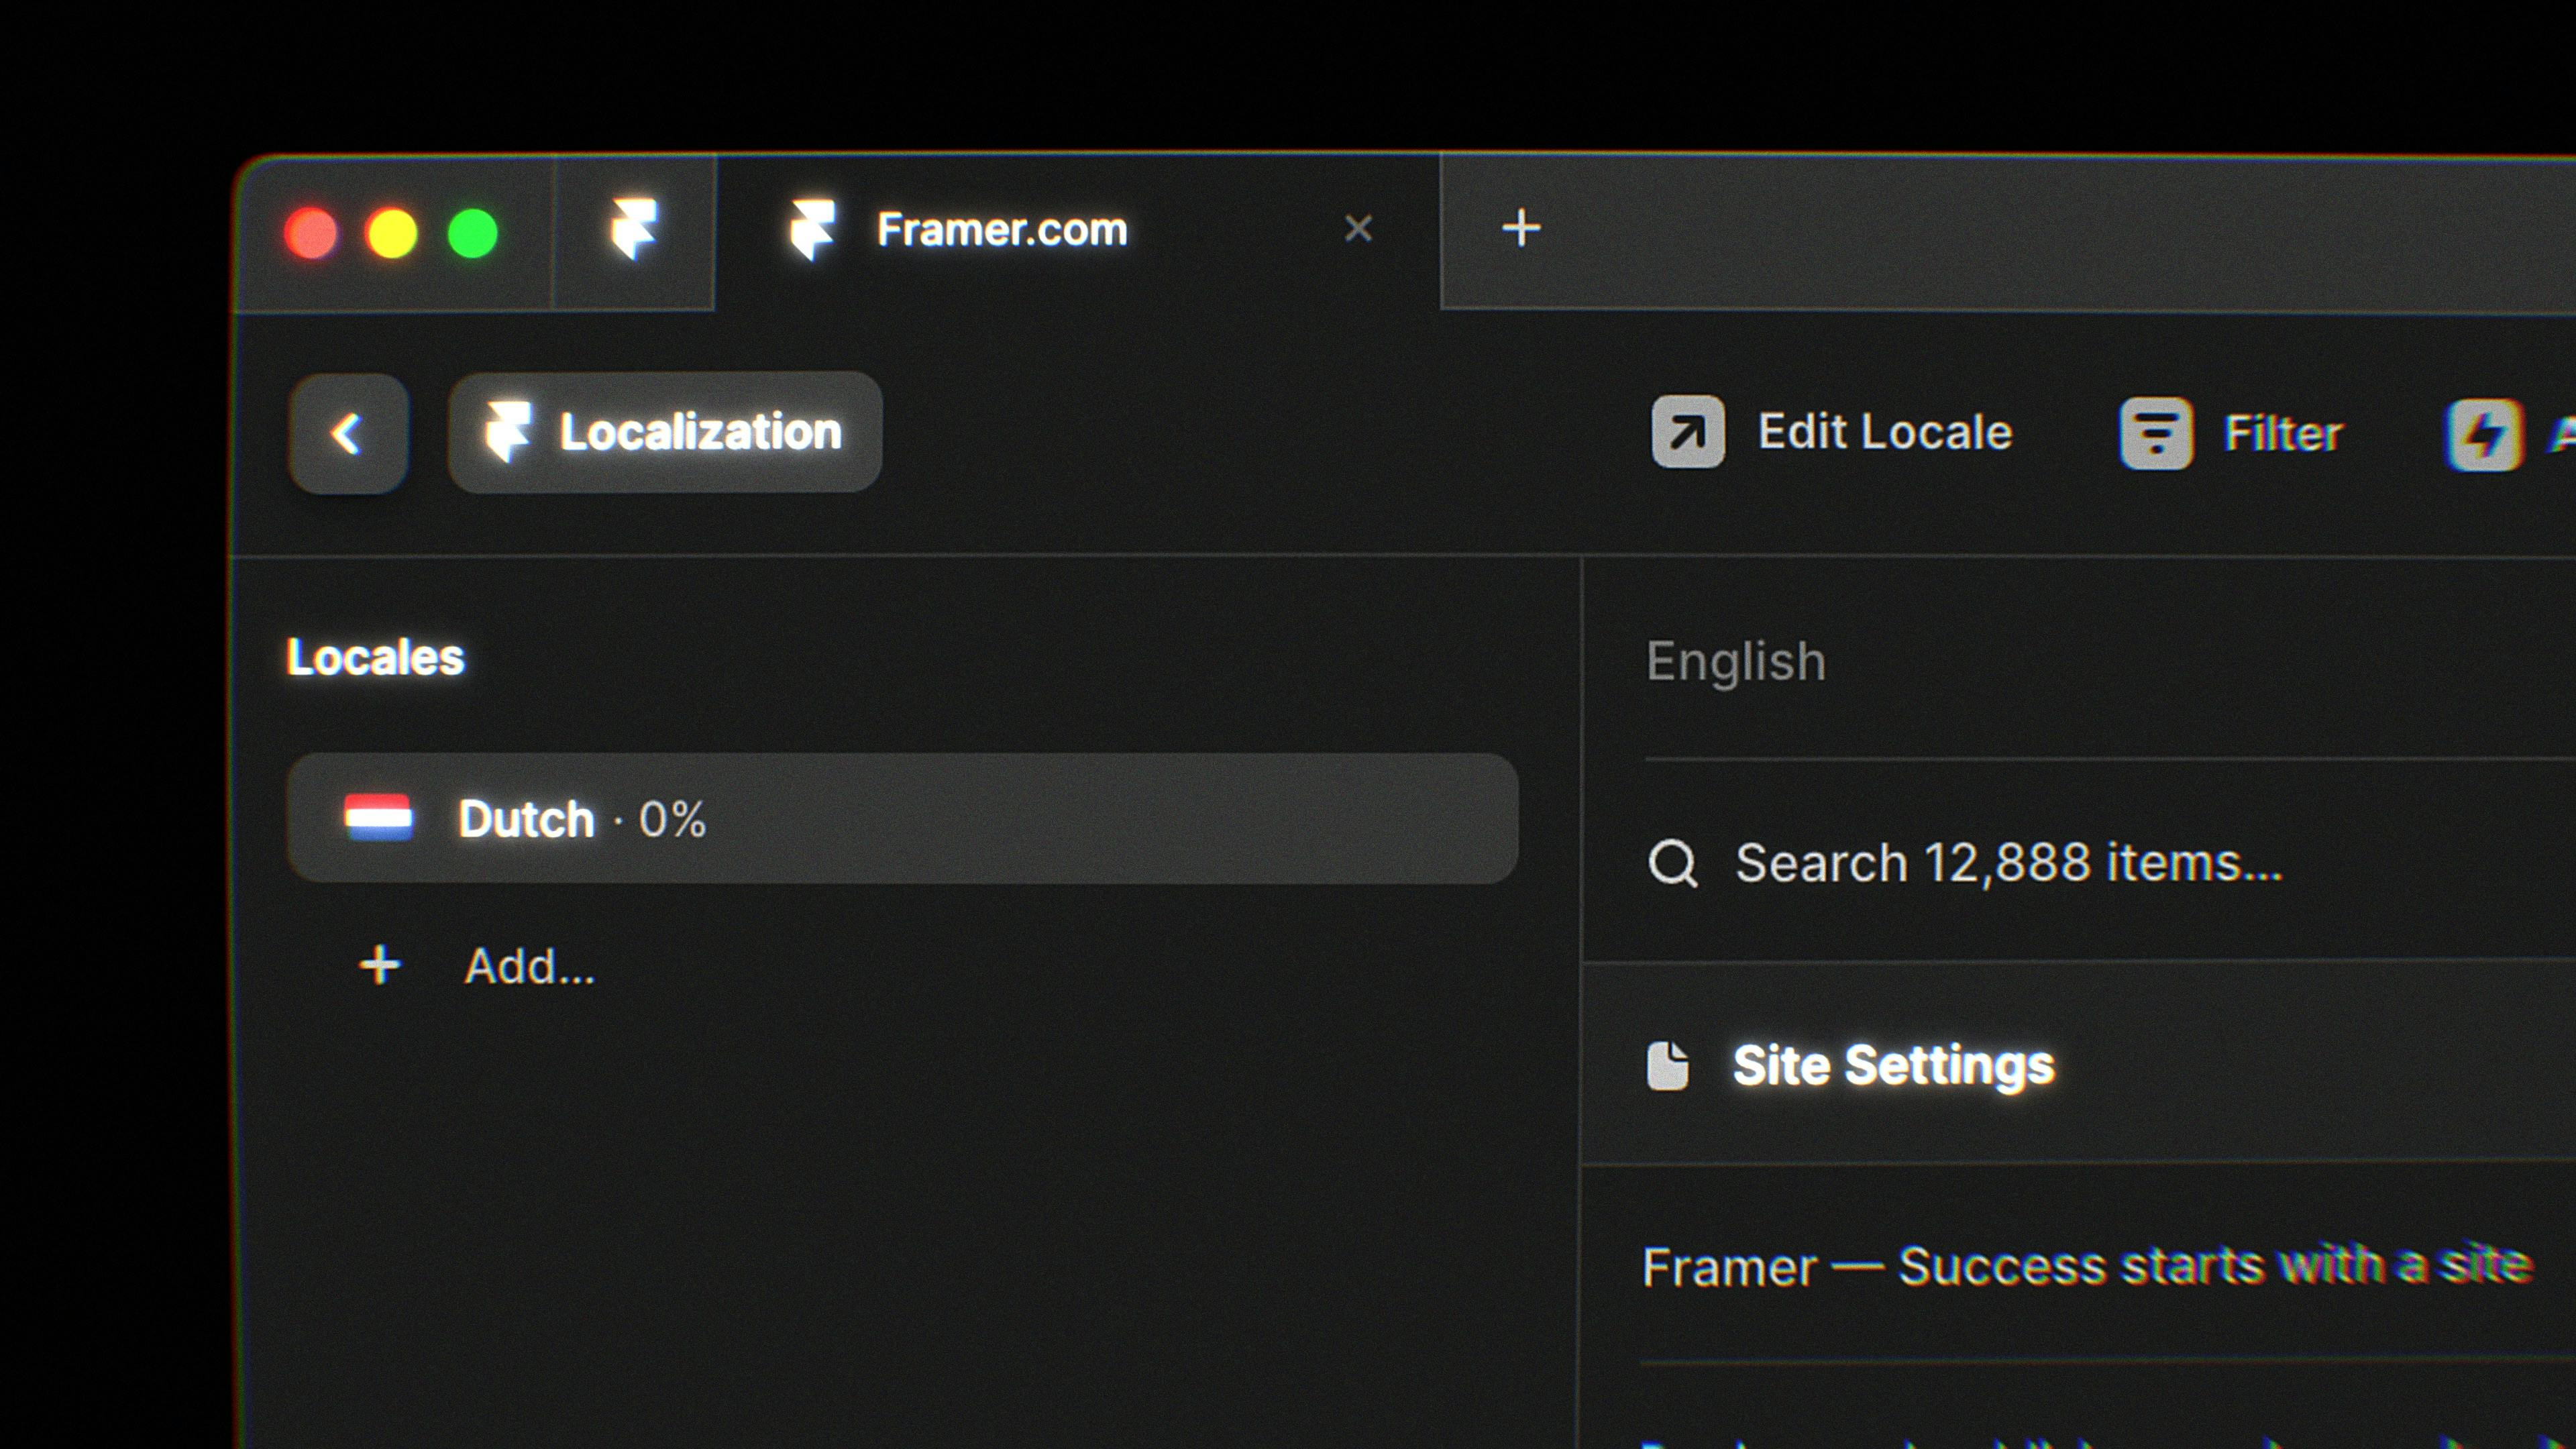Select the Site Settings group header
The width and height of the screenshot is (2576, 1449).
click(2080, 1064)
